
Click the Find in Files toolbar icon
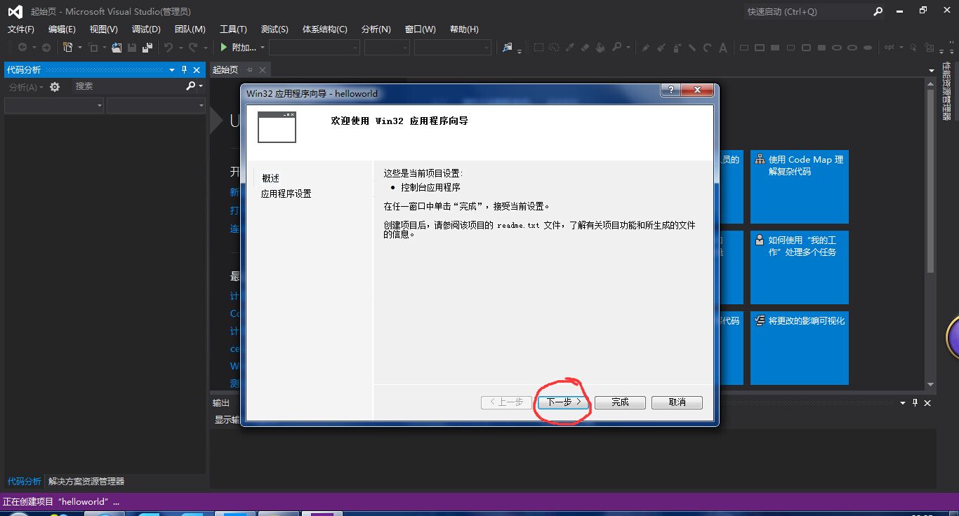(x=508, y=48)
